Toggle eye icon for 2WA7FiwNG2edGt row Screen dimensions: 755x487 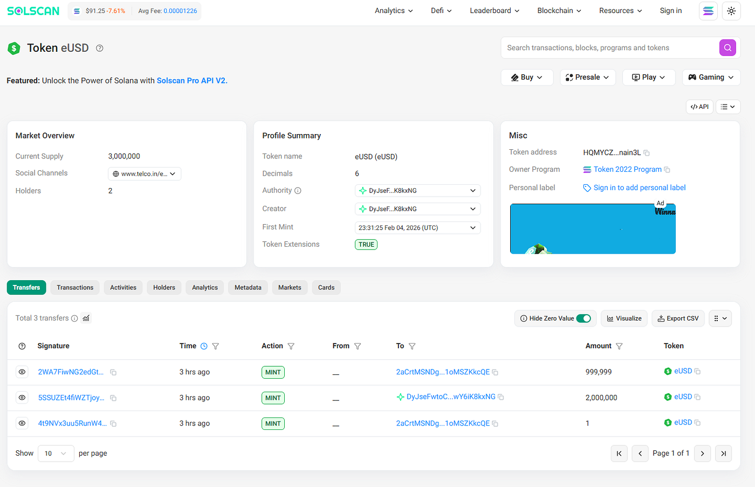(22, 372)
